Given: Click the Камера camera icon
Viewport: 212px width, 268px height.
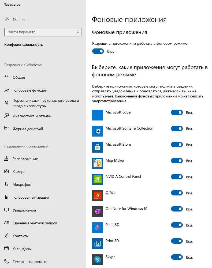Looking at the screenshot, I should (6, 171).
